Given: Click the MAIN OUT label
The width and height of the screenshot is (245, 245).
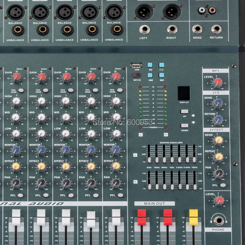Looking at the screenshot, I should (x=154, y=203).
